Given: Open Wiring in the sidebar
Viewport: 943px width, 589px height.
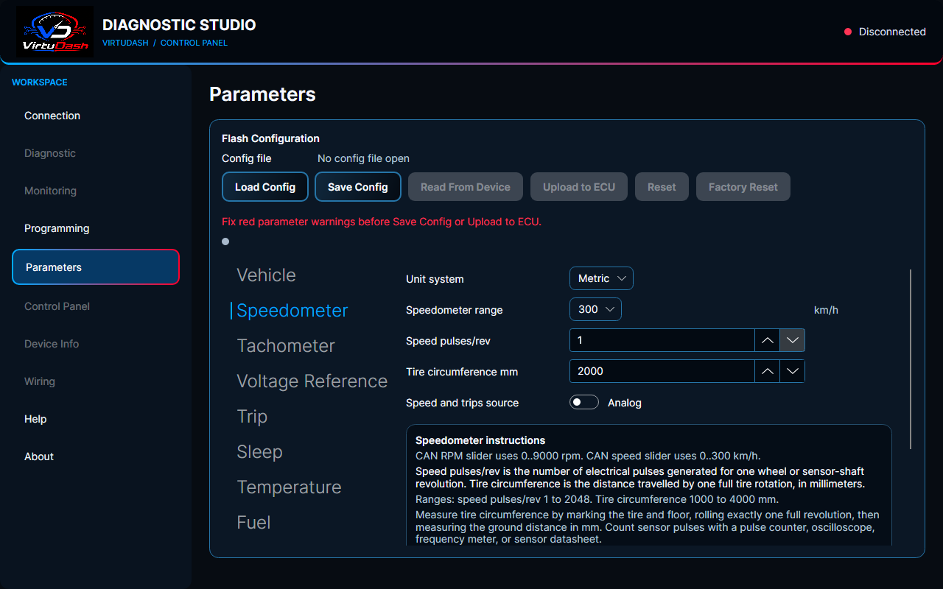Looking at the screenshot, I should tap(96, 381).
